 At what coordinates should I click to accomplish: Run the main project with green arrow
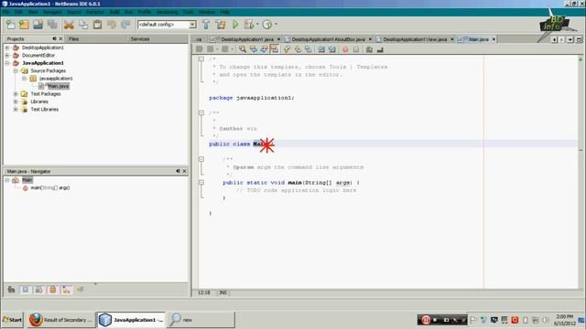(235, 25)
